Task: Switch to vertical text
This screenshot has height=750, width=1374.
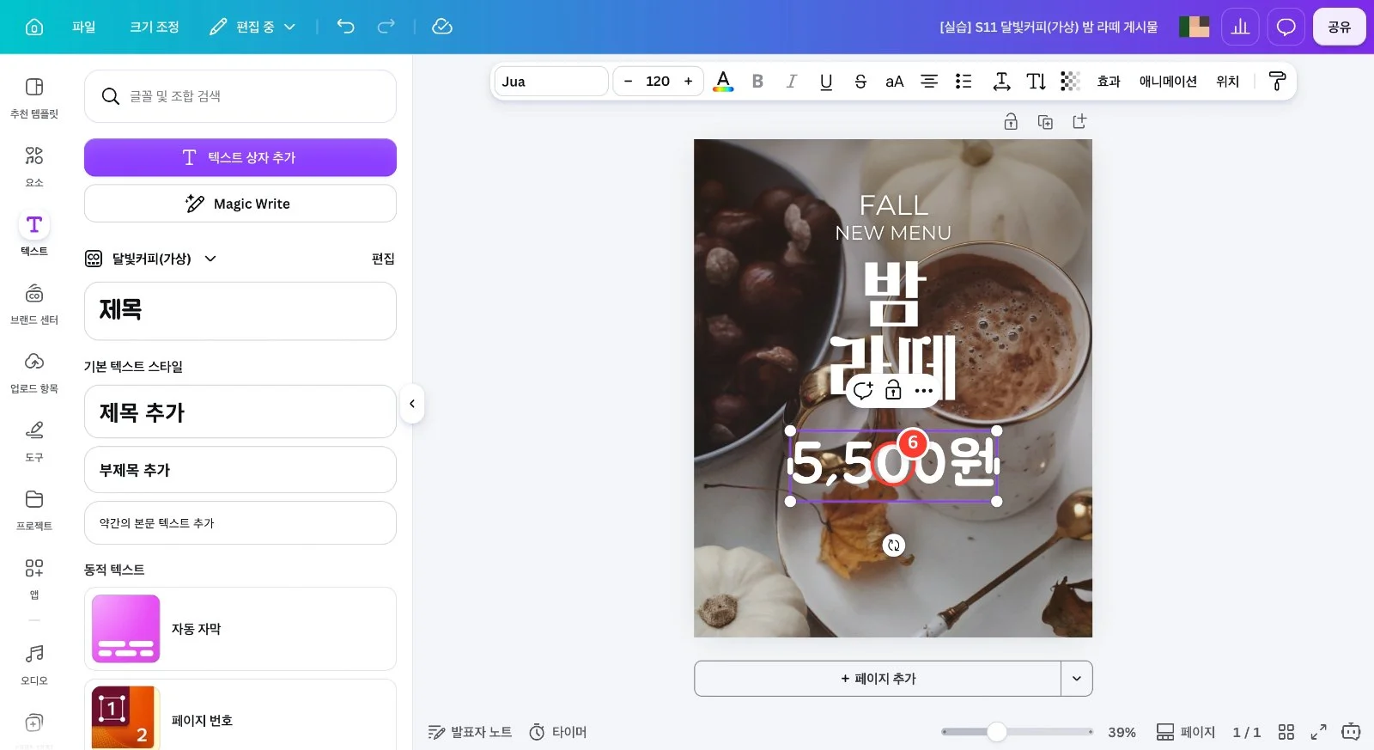Action: pyautogui.click(x=1037, y=82)
